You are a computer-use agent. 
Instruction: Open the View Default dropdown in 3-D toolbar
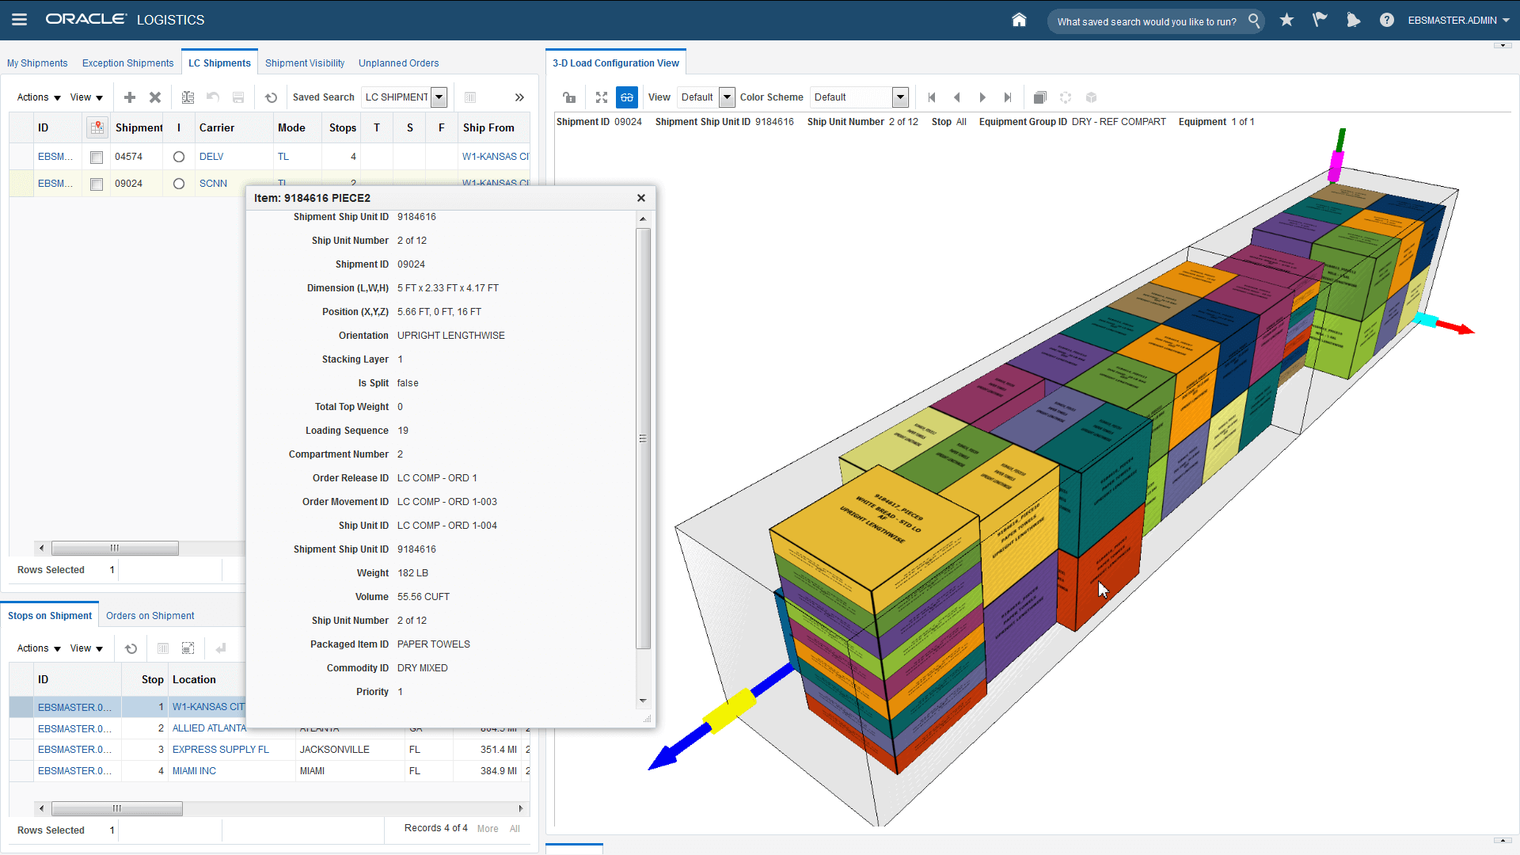coord(727,97)
